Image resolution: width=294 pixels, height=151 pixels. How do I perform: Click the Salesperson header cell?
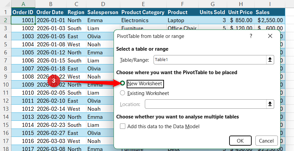(103, 12)
